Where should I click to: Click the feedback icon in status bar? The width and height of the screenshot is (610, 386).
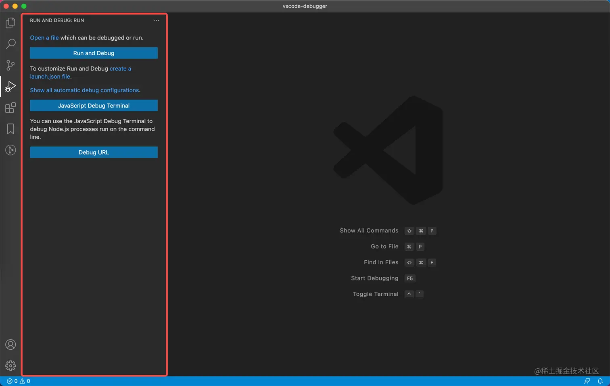tap(587, 381)
